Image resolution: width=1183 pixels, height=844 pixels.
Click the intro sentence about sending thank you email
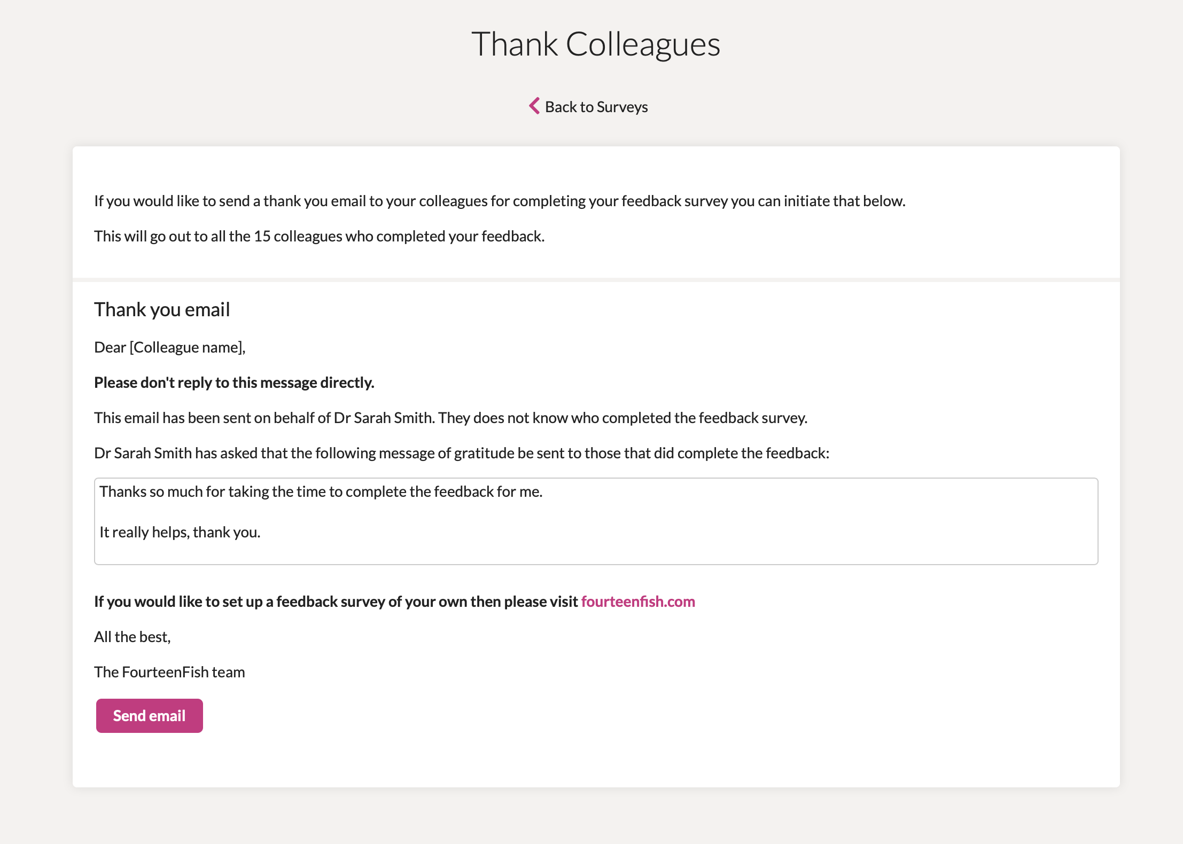pyautogui.click(x=500, y=201)
